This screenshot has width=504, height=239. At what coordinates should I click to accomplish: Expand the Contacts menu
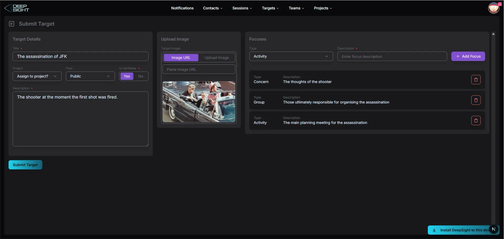point(213,8)
